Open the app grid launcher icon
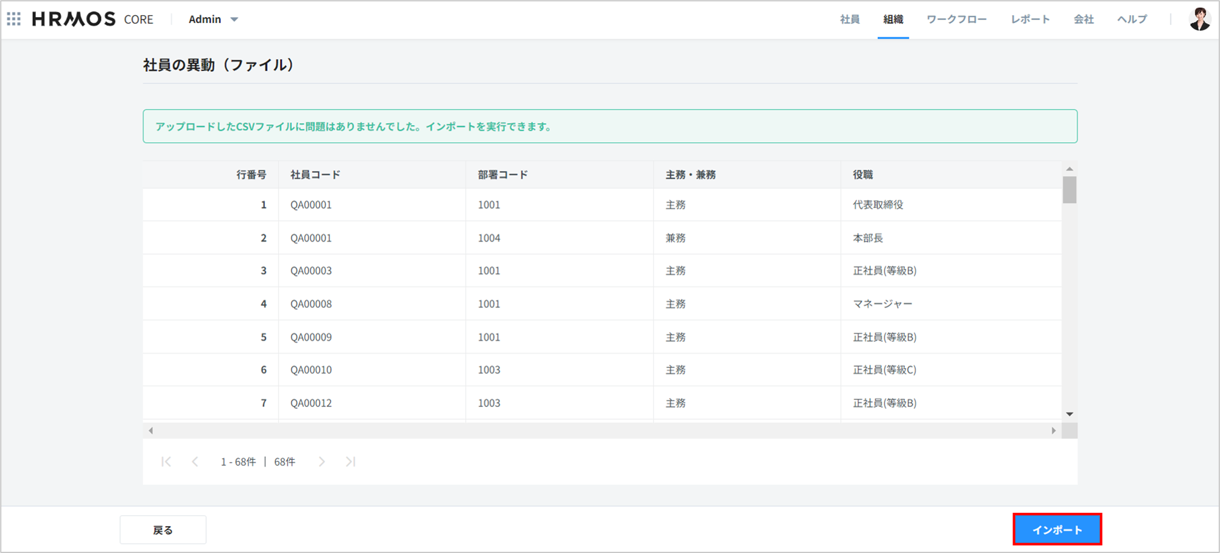The height and width of the screenshot is (553, 1220). coord(14,19)
